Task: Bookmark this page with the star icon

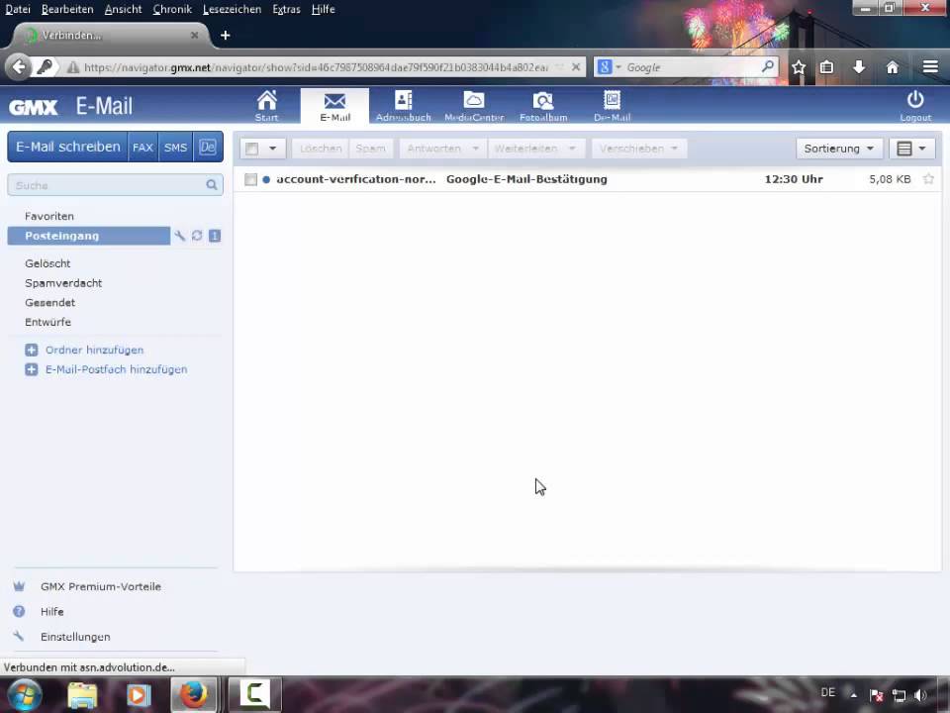Action: (x=799, y=67)
